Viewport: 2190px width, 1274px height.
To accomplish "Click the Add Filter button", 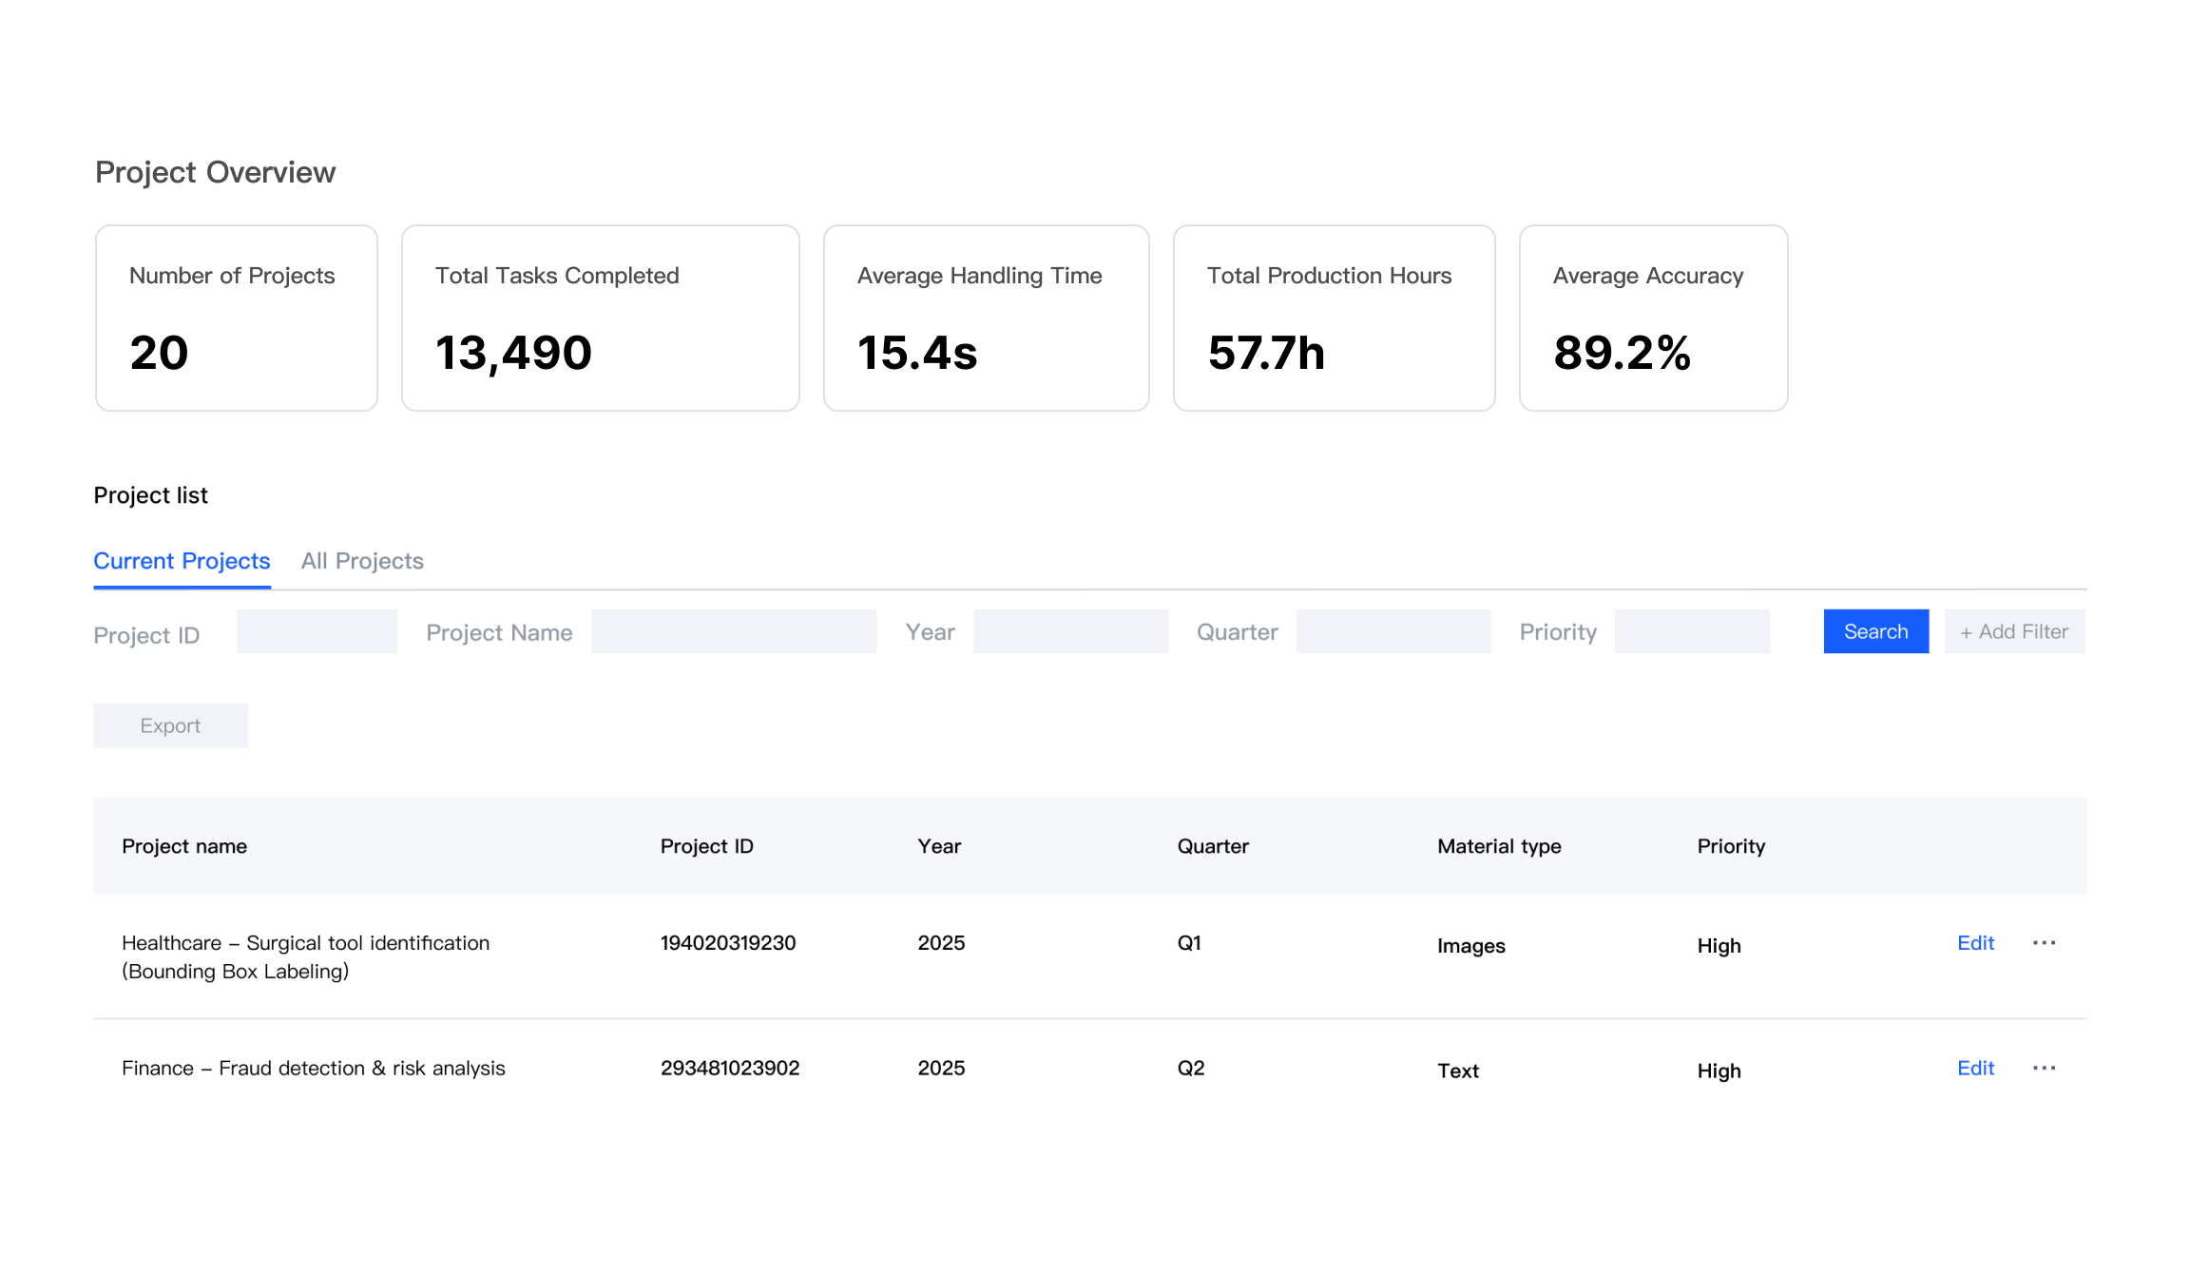I will [x=2014, y=631].
